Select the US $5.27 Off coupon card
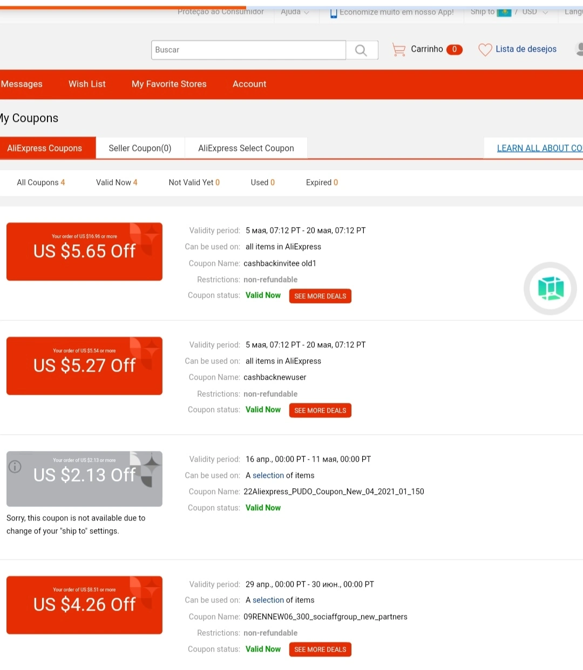583x670 pixels. click(84, 366)
